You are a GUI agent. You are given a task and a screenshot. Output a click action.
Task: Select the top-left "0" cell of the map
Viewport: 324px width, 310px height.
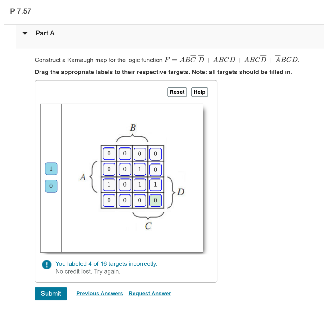[x=109, y=154]
